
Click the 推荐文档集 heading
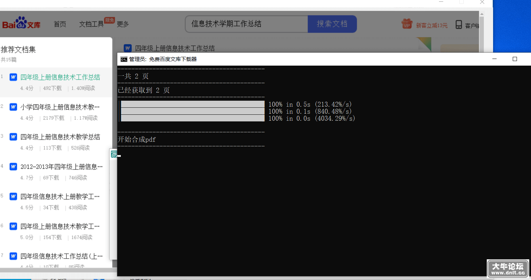click(18, 49)
